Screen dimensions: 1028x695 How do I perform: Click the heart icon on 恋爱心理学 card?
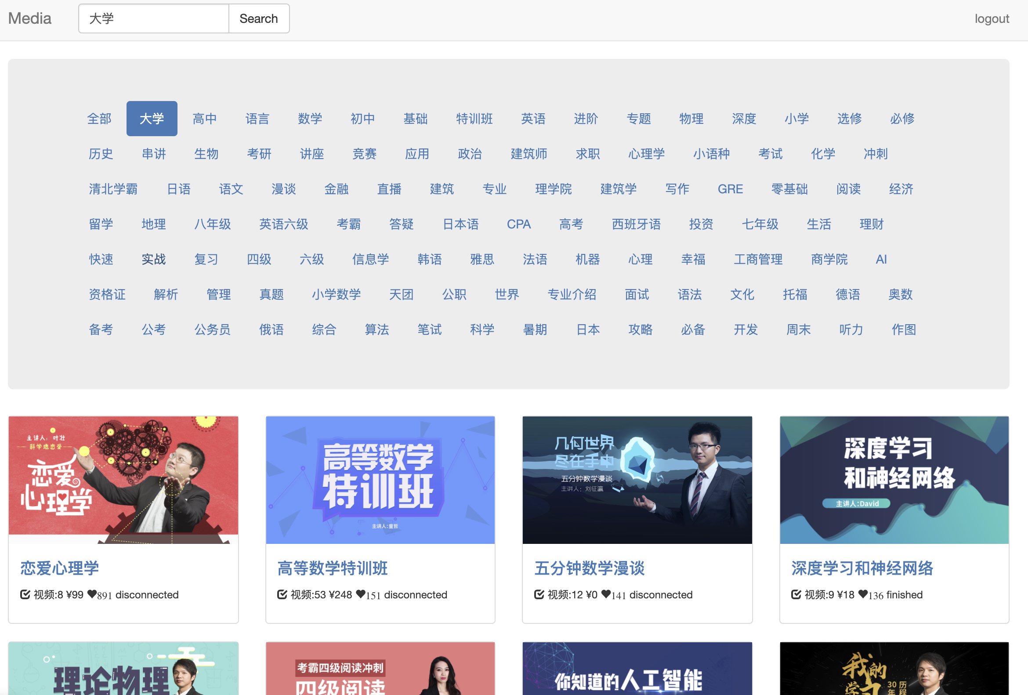point(91,594)
